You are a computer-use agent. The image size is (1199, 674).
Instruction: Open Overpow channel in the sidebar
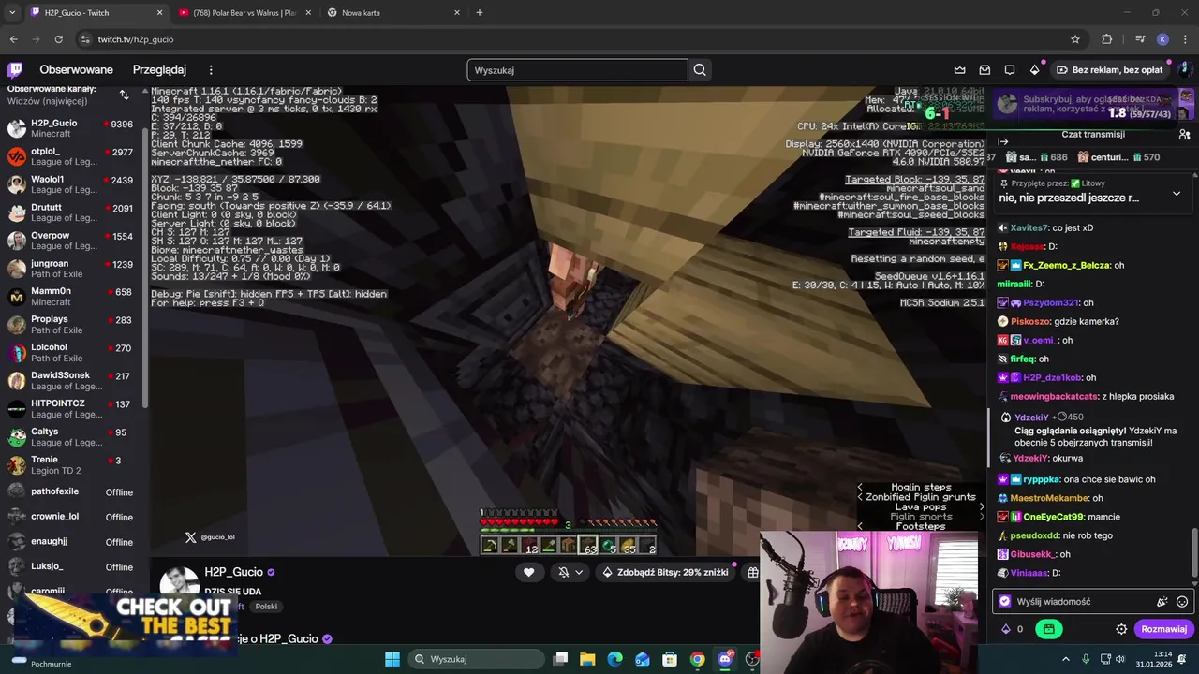[71, 241]
